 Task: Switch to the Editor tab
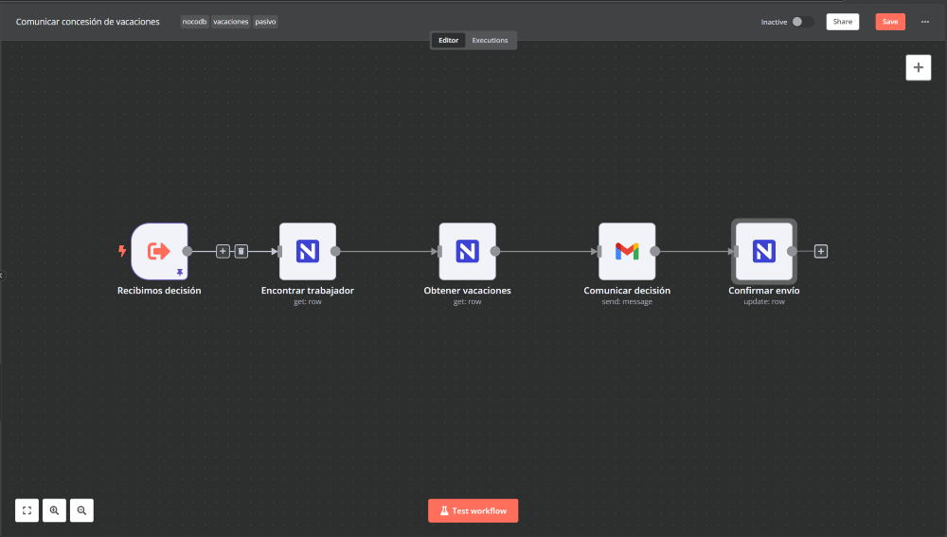point(448,41)
